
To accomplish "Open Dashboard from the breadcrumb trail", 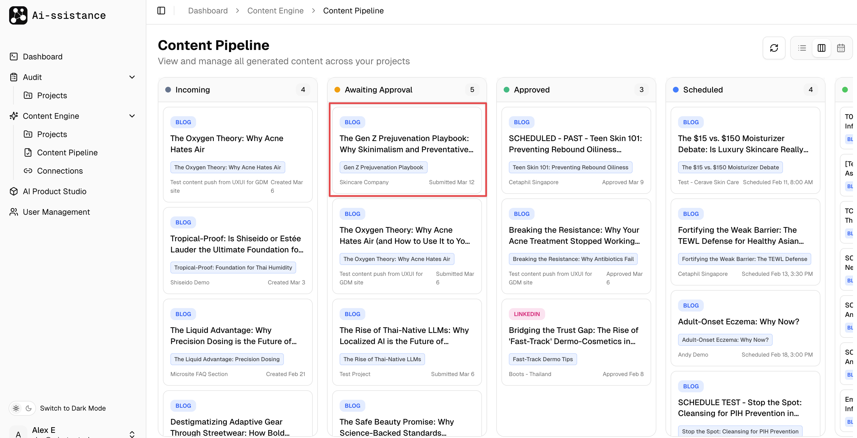I will coord(208,11).
